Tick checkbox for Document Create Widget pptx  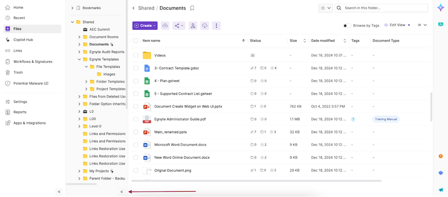click(136, 106)
